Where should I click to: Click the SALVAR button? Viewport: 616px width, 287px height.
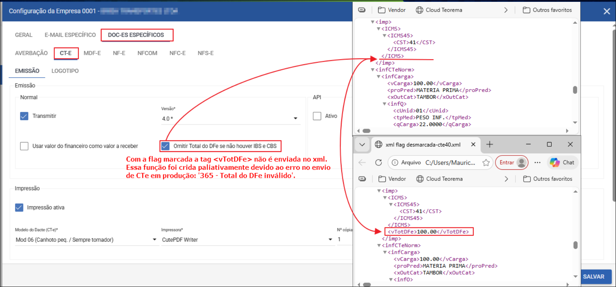coord(593,276)
